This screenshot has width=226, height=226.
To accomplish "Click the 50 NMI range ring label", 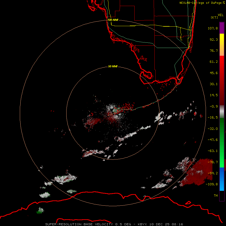I will pos(113,66).
